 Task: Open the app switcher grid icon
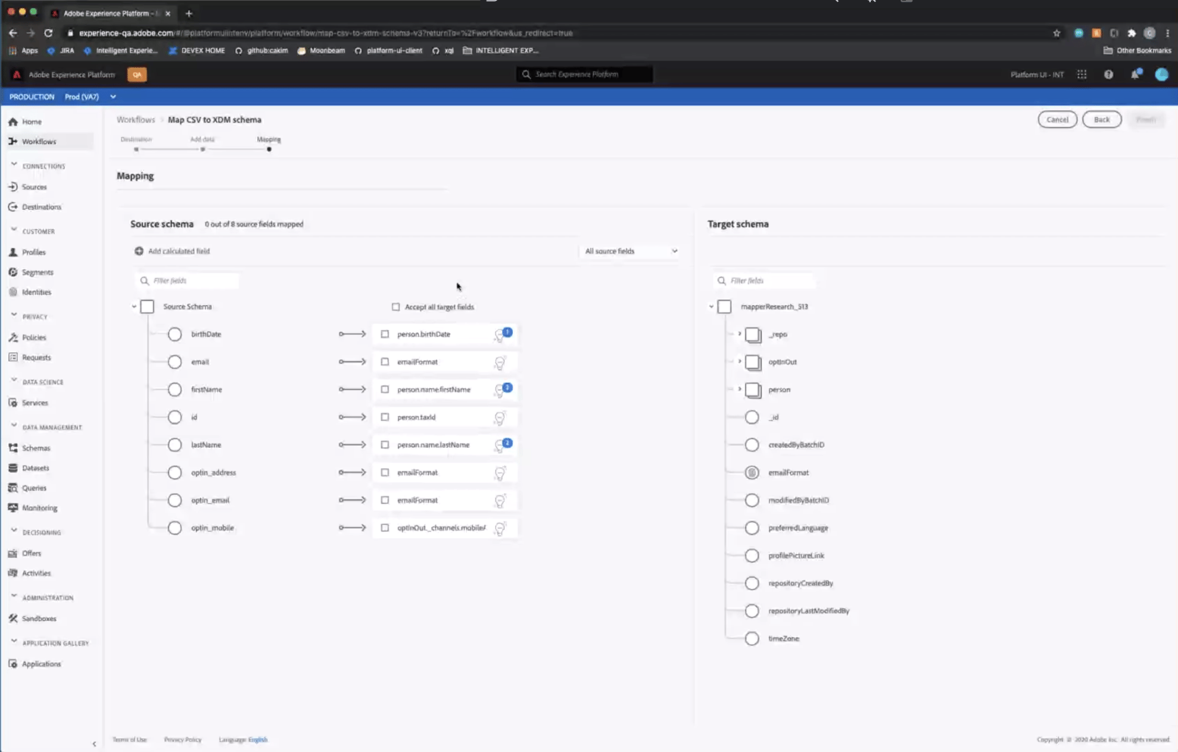tap(1082, 74)
